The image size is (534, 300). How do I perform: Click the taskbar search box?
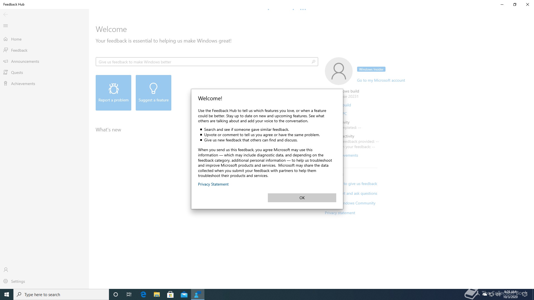click(x=61, y=294)
